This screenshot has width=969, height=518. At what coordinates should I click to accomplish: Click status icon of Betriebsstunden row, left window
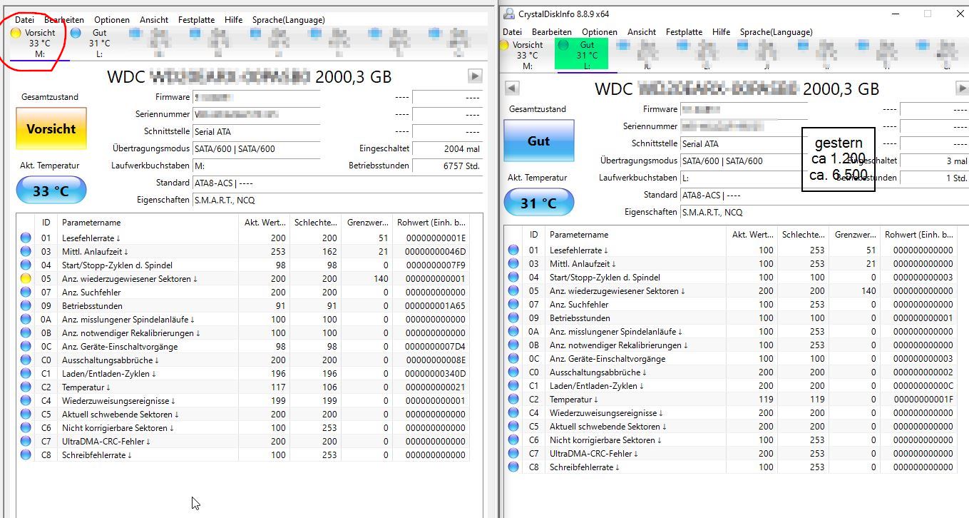click(26, 305)
